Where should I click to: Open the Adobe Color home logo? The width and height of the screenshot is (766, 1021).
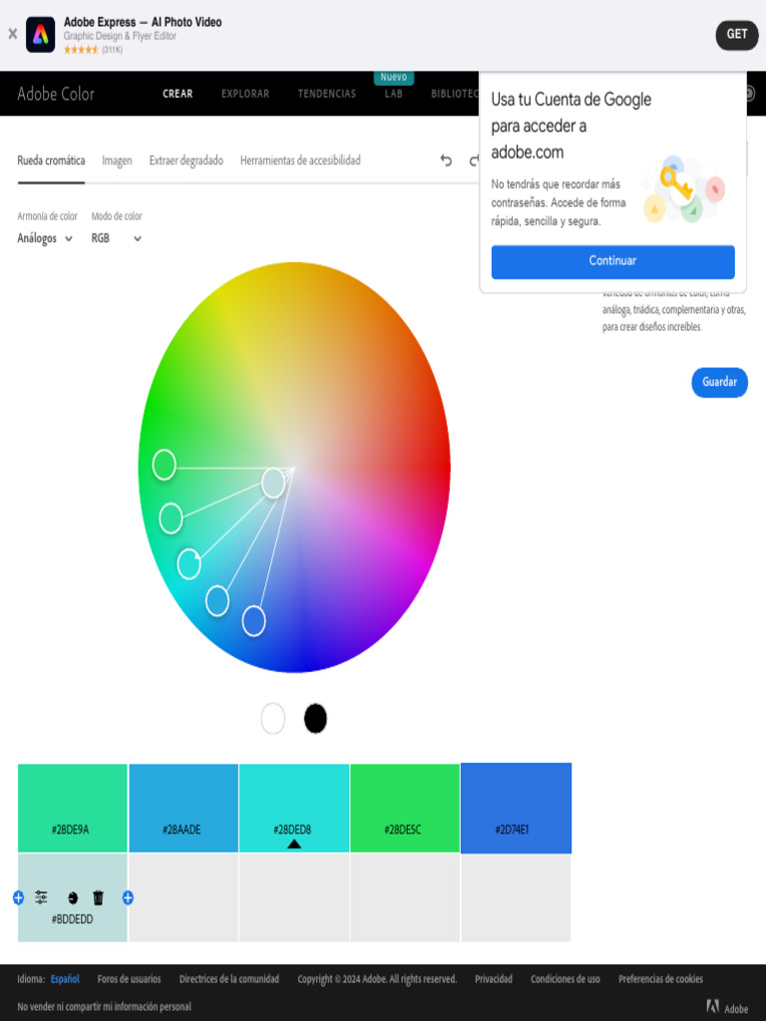click(56, 94)
